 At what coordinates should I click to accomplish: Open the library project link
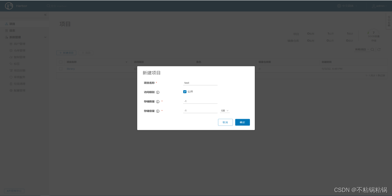coord(71,69)
